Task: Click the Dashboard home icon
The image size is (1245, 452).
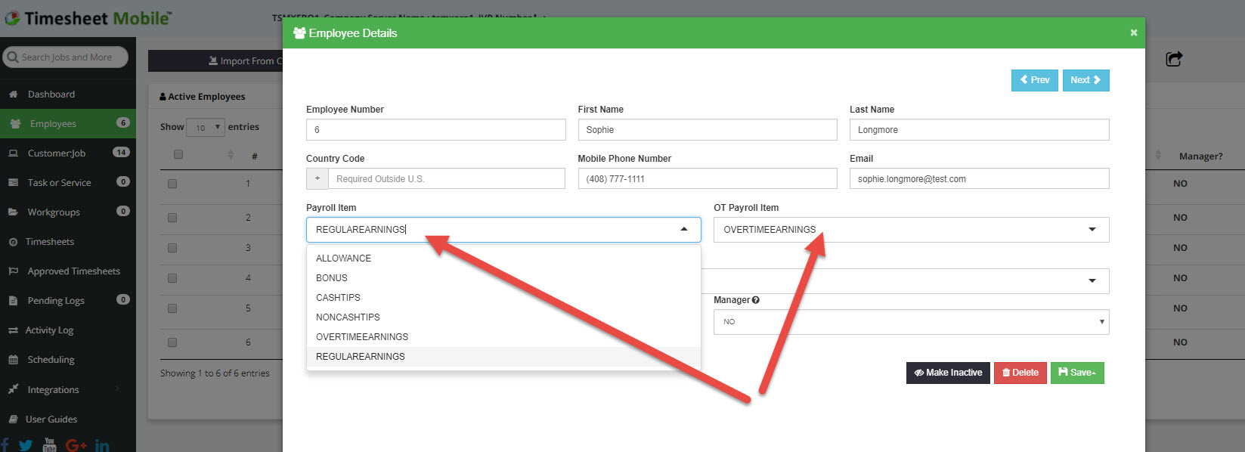Action: [13, 94]
